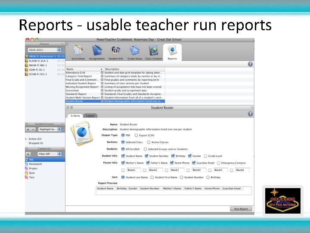The width and height of the screenshot is (310, 233).
Task: Click the 2011 PSUG National logo
Action: tap(283, 201)
